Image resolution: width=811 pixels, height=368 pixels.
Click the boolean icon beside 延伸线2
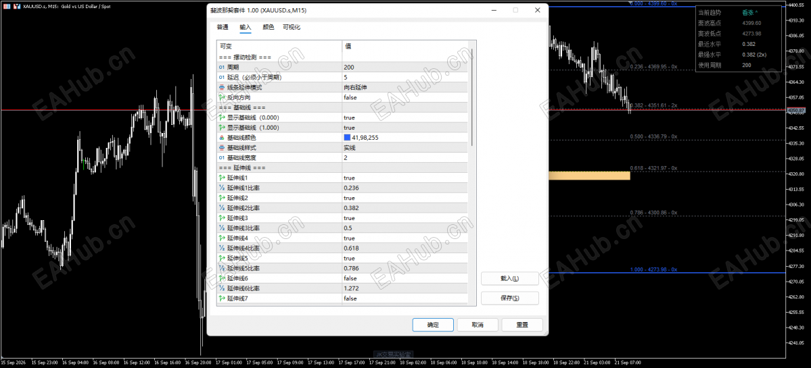tap(222, 199)
